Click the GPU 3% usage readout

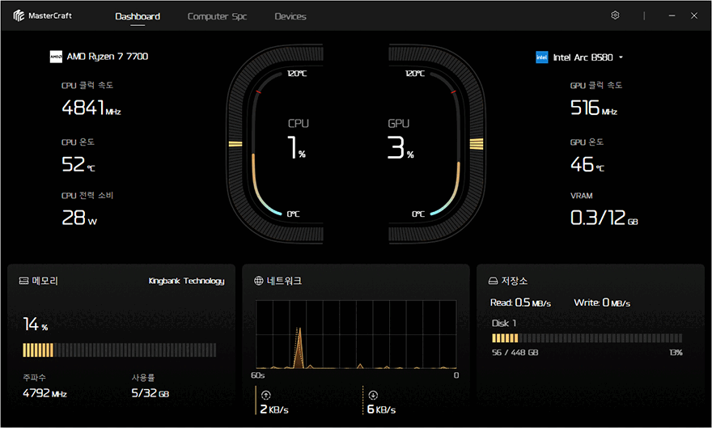tap(400, 147)
